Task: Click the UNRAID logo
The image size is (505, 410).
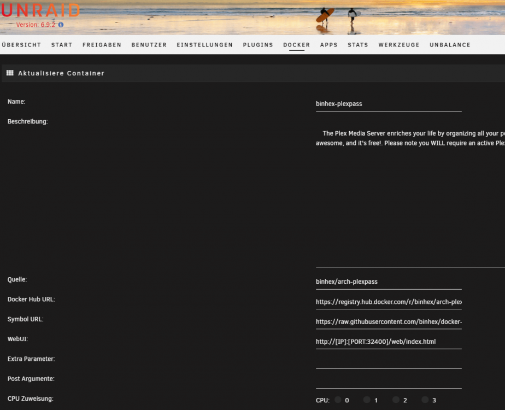Action: point(40,10)
